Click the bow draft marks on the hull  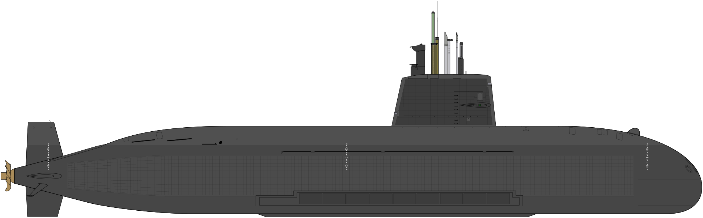point(647,157)
